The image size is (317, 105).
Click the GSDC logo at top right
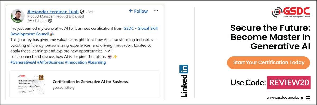click(290, 12)
